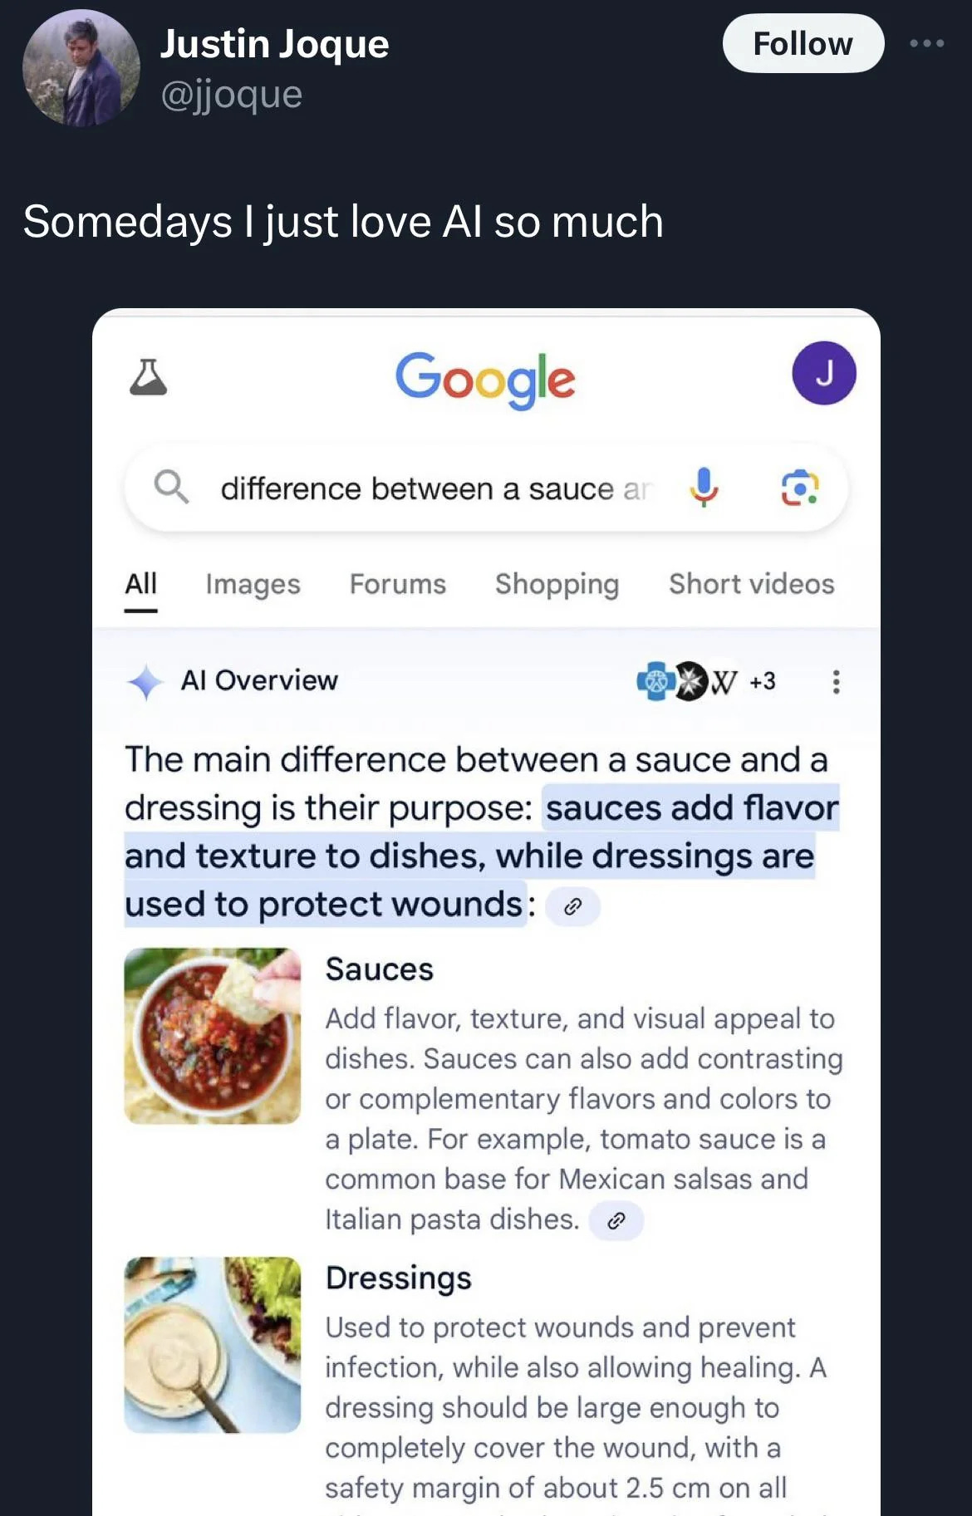Click the link chip after 'Italian pasta dishes'
This screenshot has width=972, height=1516.
[616, 1220]
